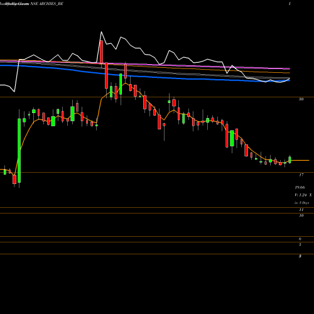Click the '10' price level label
314x314 pixels.
(x=301, y=215)
